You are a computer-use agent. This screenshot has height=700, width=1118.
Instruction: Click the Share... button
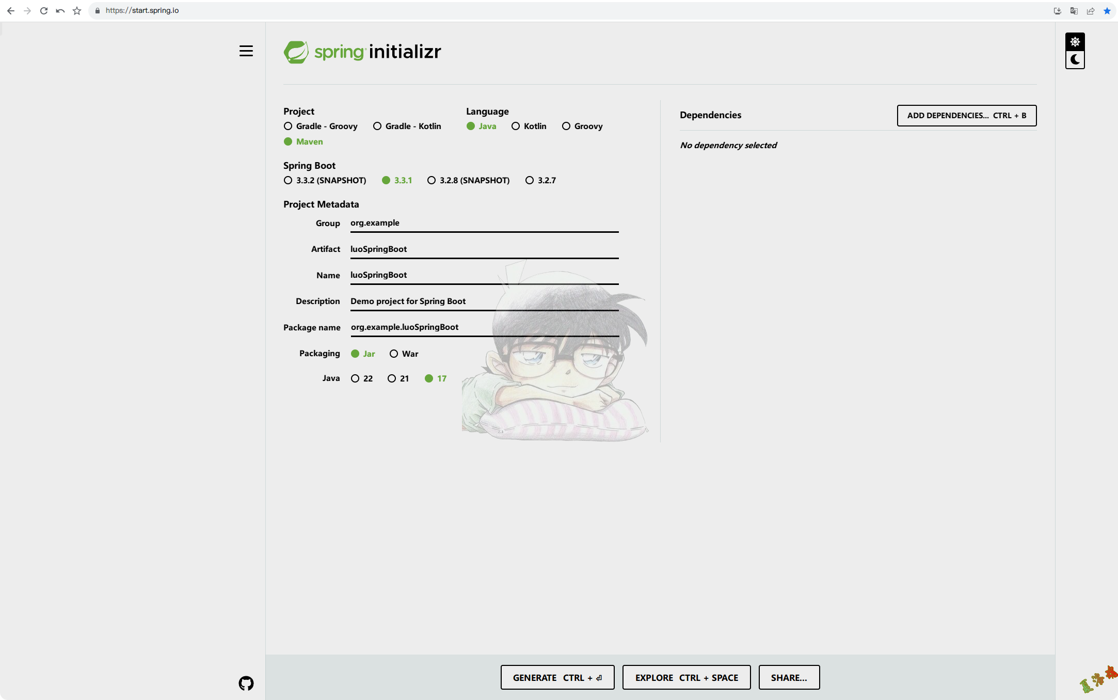pos(789,677)
